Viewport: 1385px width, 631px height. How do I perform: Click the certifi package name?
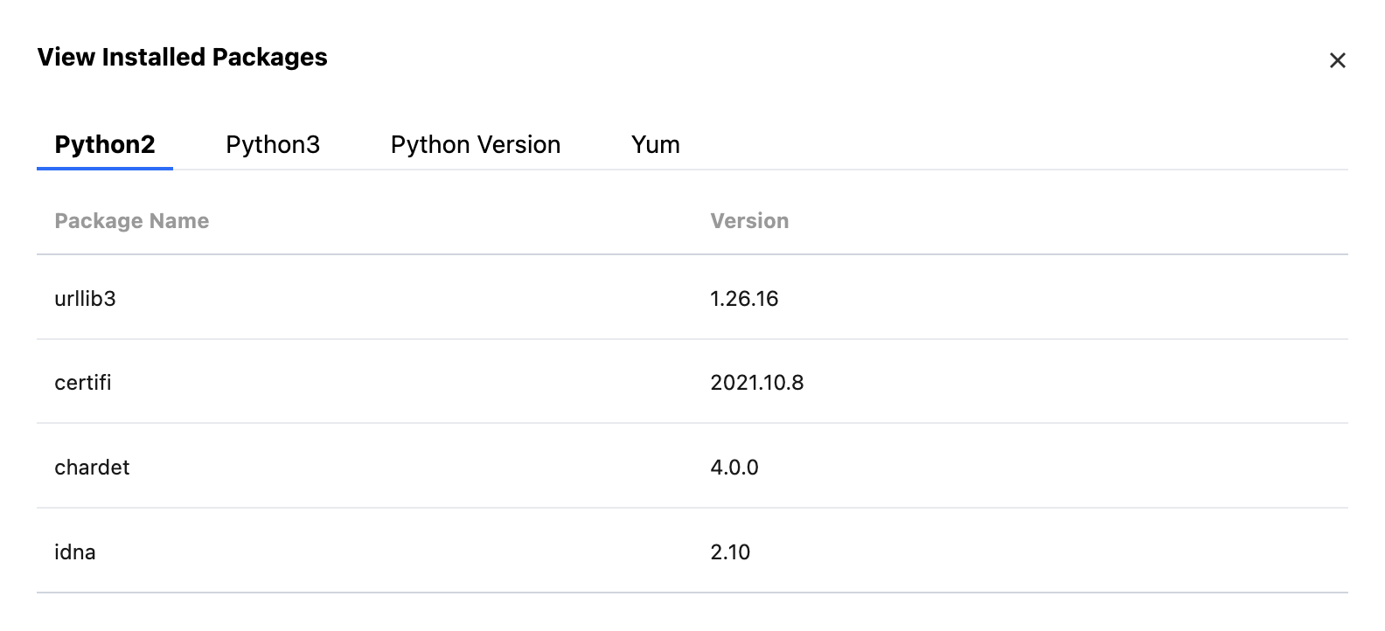pos(83,383)
